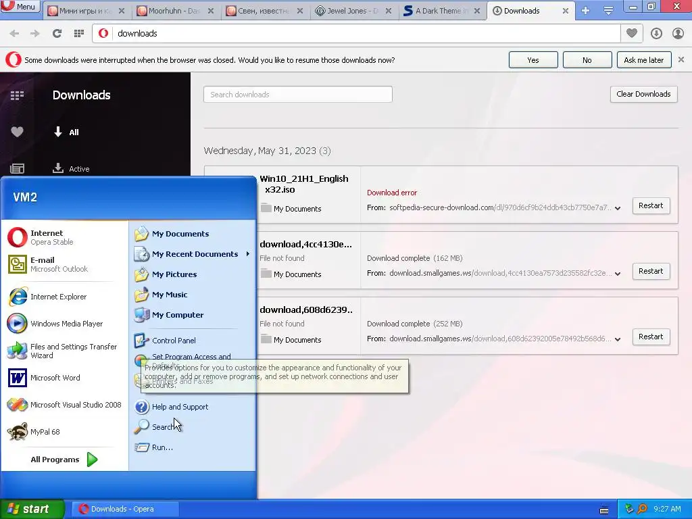Open the downloads toolbar icon

(x=656, y=34)
